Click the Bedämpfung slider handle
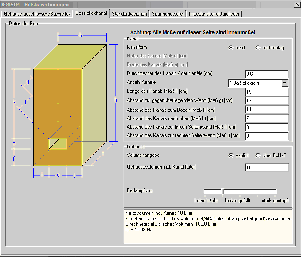 223,191
